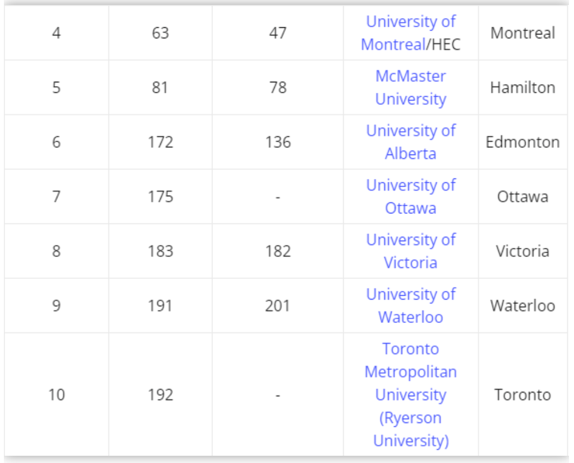Select the Edmonton city cell
The height and width of the screenshot is (463, 574).
pos(522,142)
